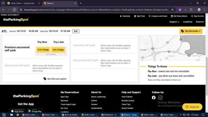The width and height of the screenshot is (208, 117).
Task: View site information icon in address bar
Action: tap(21, 10)
